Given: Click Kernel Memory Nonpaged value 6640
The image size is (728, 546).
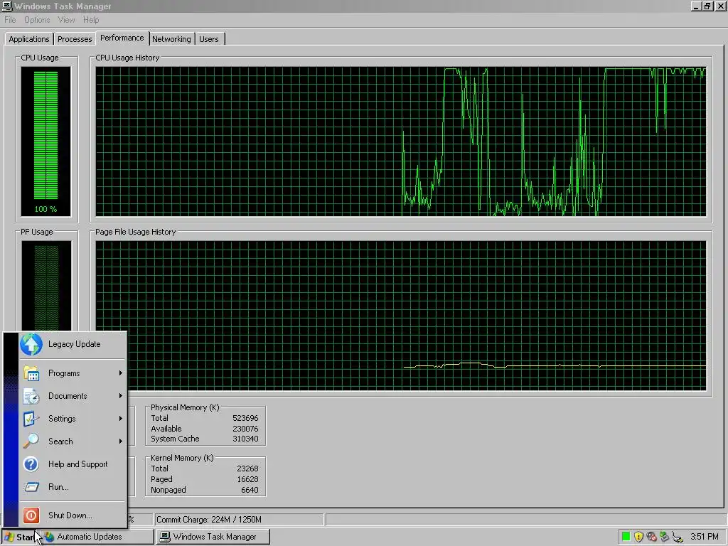Looking at the screenshot, I should [x=250, y=491].
